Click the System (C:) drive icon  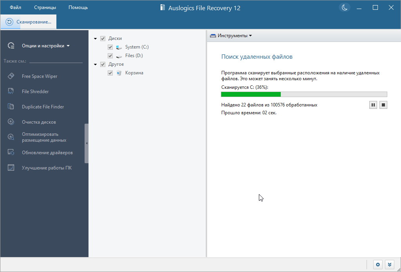(x=119, y=47)
